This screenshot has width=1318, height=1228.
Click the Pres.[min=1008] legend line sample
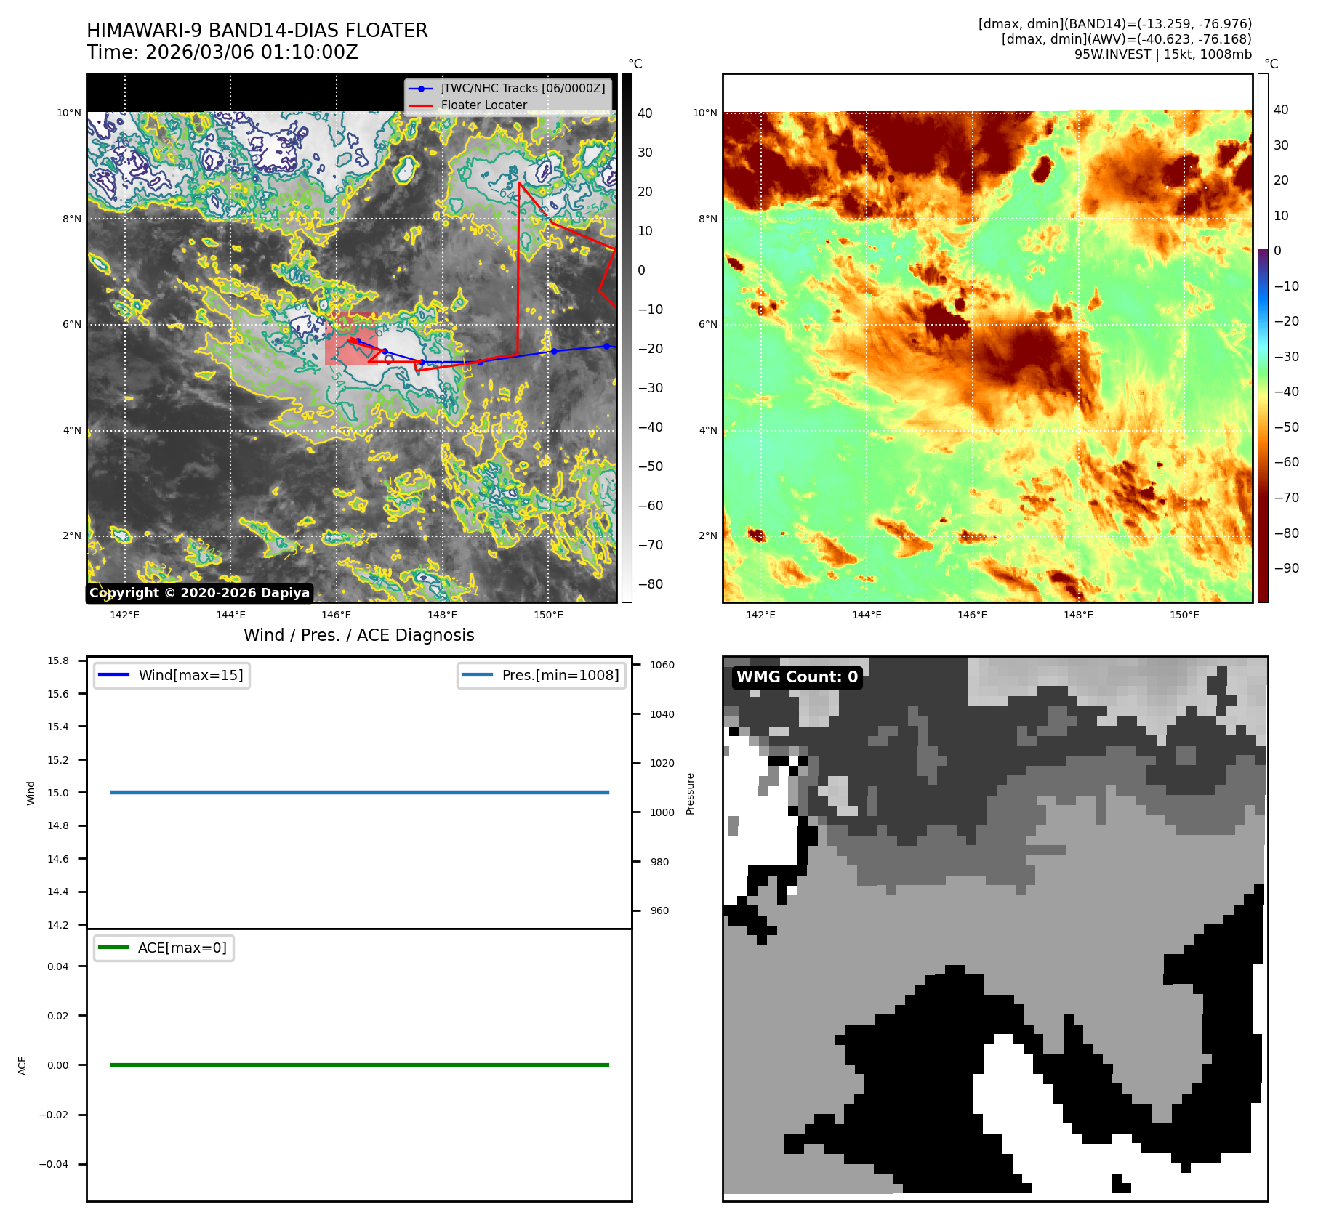coord(477,675)
